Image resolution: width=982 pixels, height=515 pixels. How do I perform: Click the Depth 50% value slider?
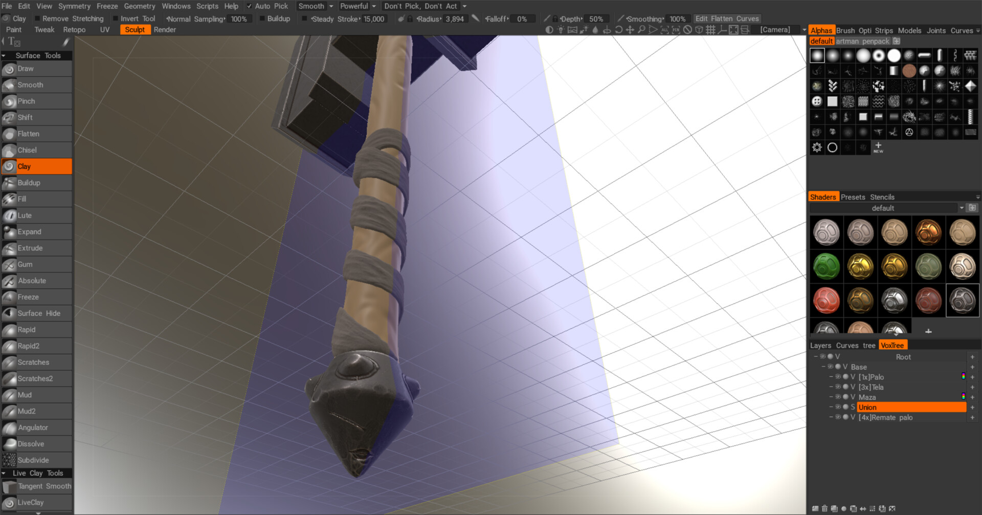coord(596,19)
